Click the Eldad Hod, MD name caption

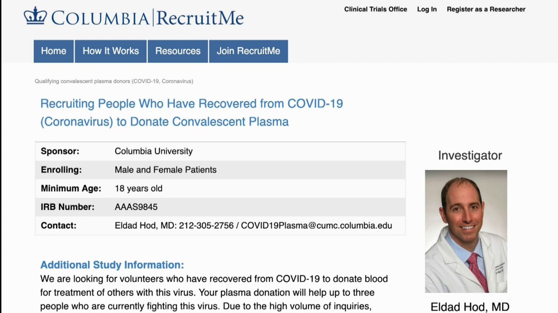470,307
